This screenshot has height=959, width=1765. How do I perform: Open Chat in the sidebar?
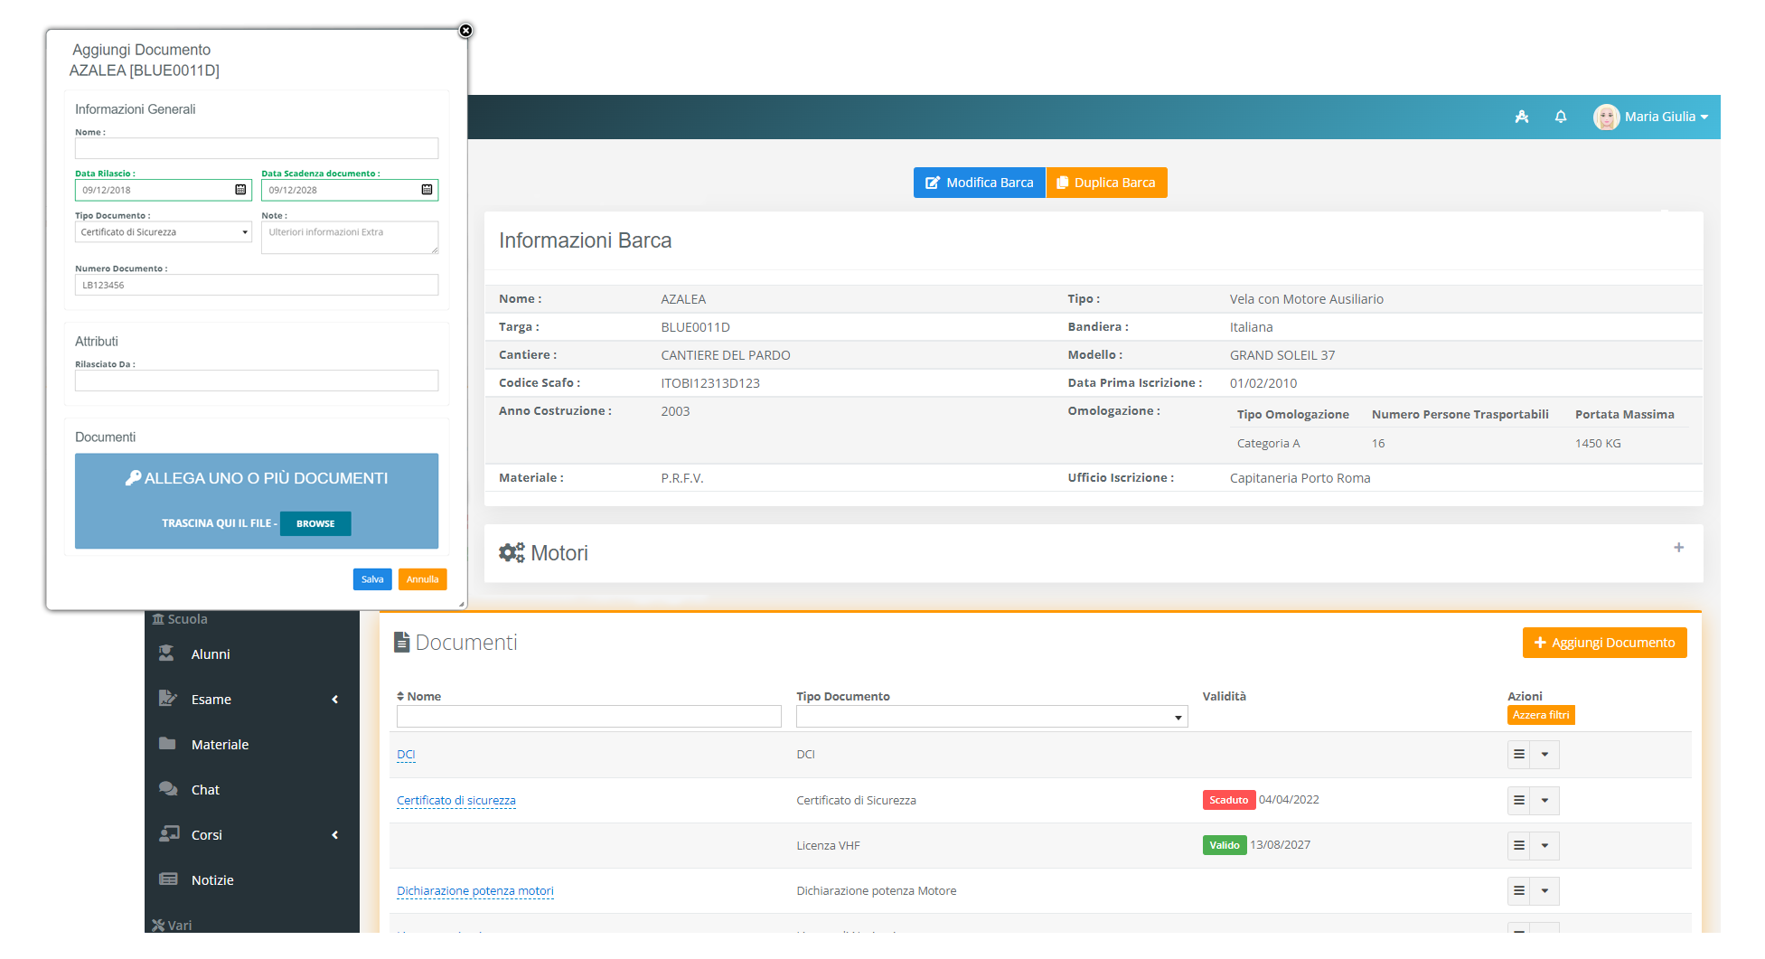pyautogui.click(x=205, y=790)
